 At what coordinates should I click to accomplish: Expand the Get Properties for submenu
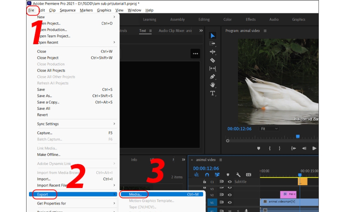click(114, 203)
